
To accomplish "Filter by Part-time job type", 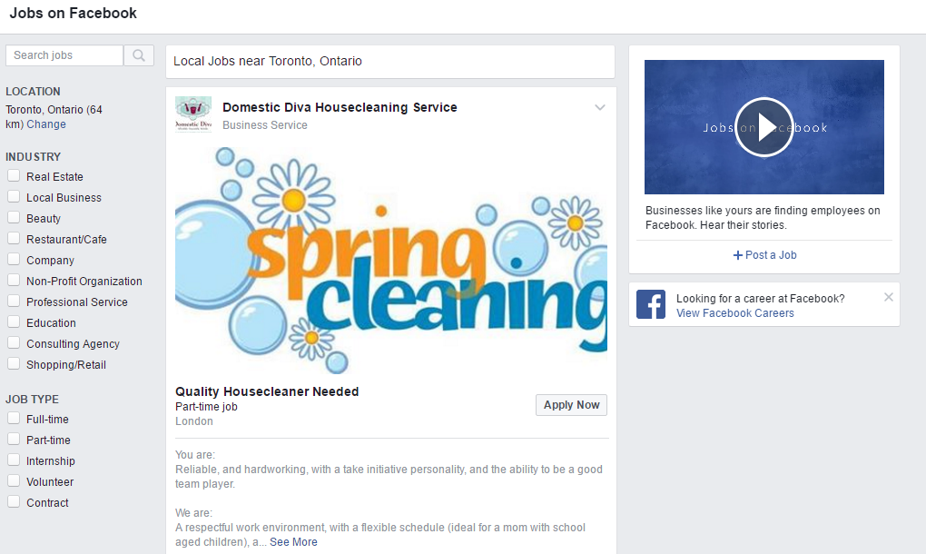I will tap(14, 440).
